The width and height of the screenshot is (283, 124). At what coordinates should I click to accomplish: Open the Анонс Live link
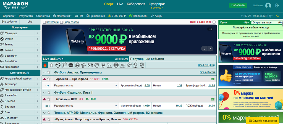point(122,59)
